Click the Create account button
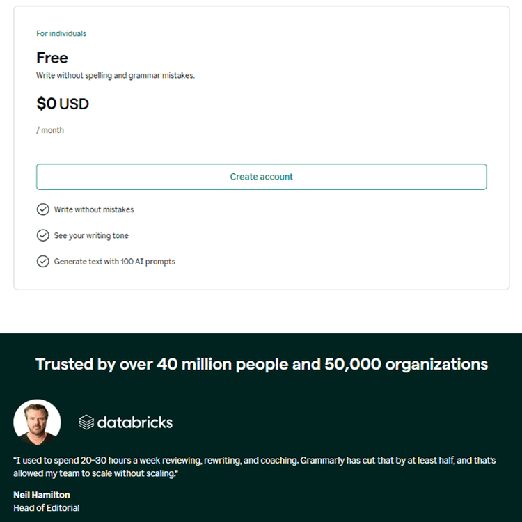The image size is (522, 522). pos(261,177)
